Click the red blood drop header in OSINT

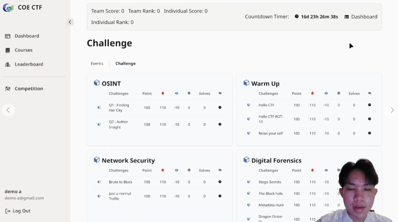(163, 93)
